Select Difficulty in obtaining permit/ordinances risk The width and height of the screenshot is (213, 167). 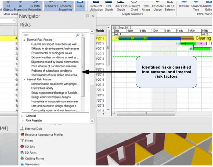55,49
